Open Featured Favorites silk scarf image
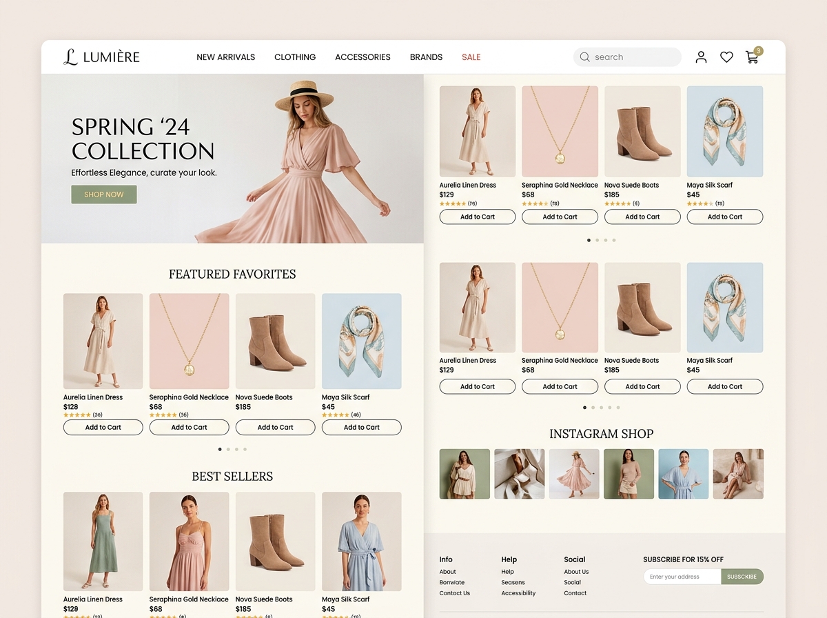Viewport: 827px width, 618px height. tap(362, 341)
